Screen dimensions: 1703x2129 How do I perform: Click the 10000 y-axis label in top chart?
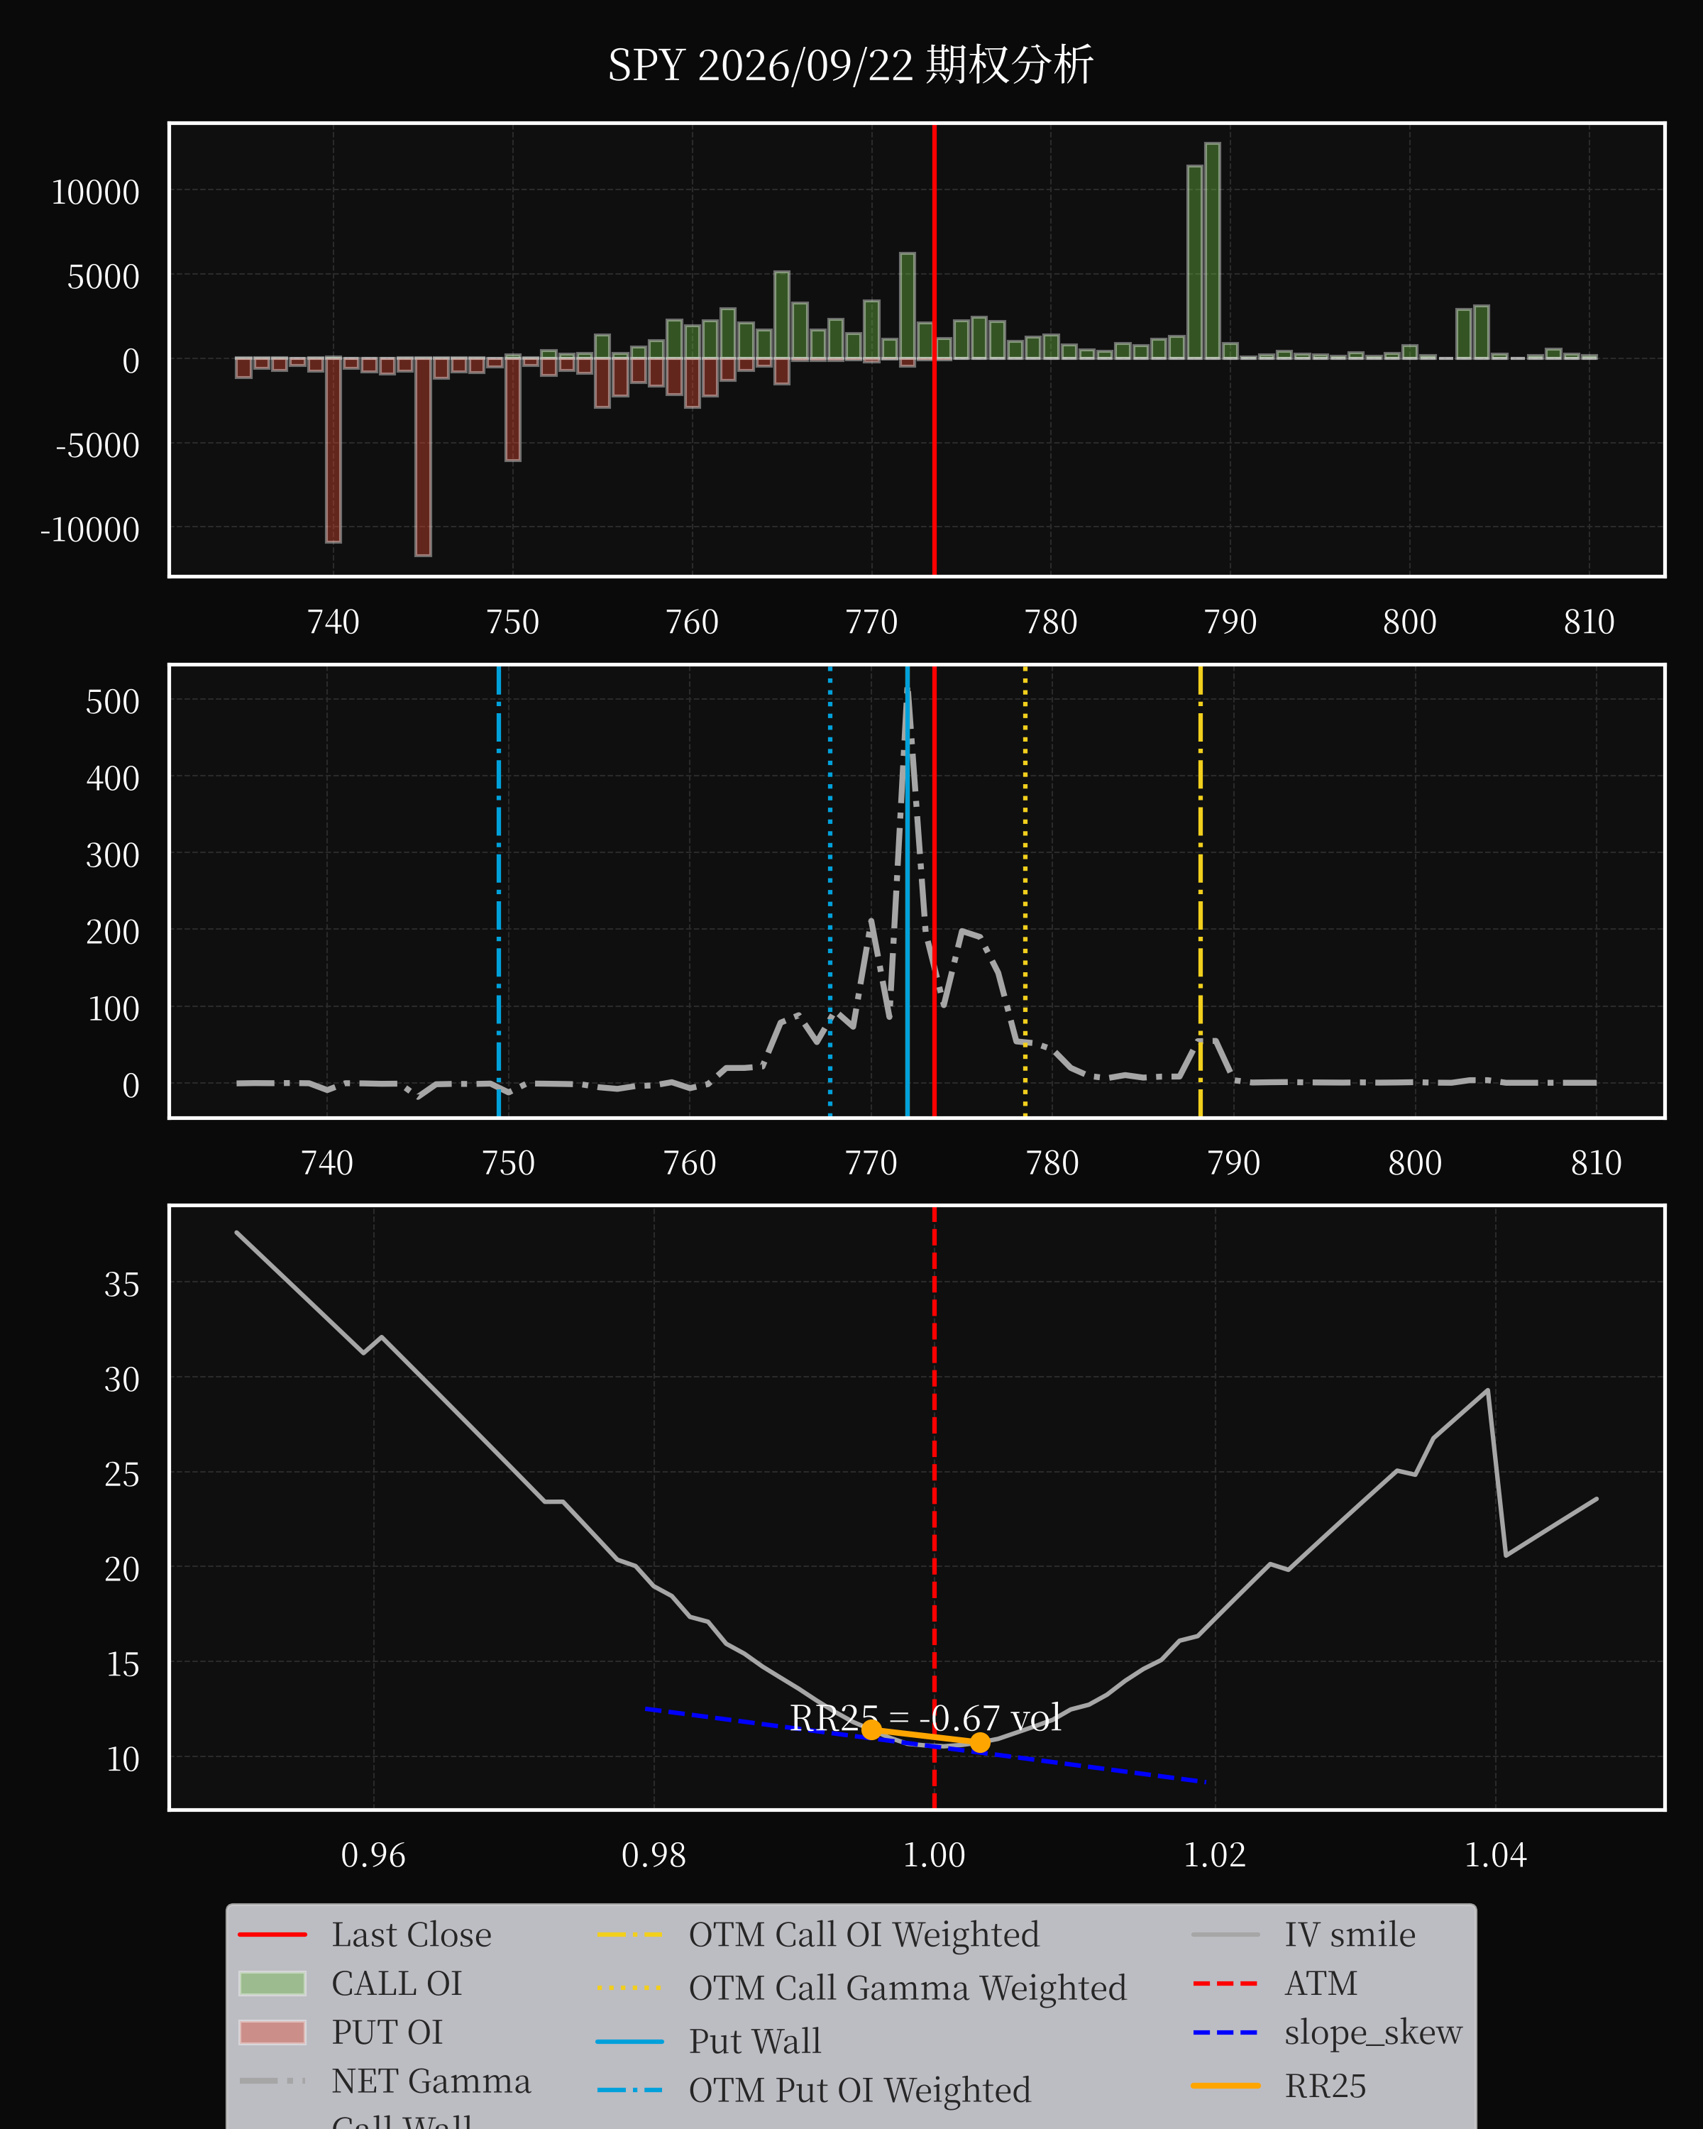(x=95, y=192)
